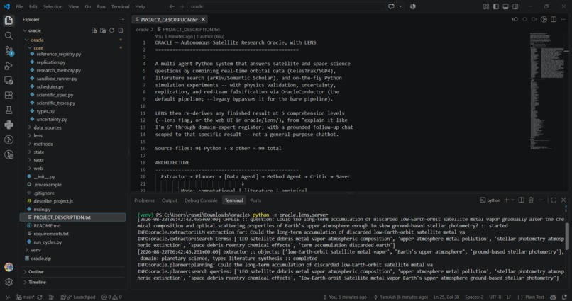Customize the layout from the title bar
572x301 pixels.
(486, 6)
